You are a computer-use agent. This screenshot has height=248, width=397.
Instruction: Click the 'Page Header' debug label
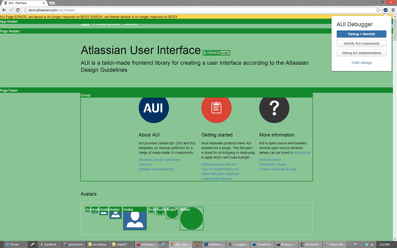coord(10,31)
